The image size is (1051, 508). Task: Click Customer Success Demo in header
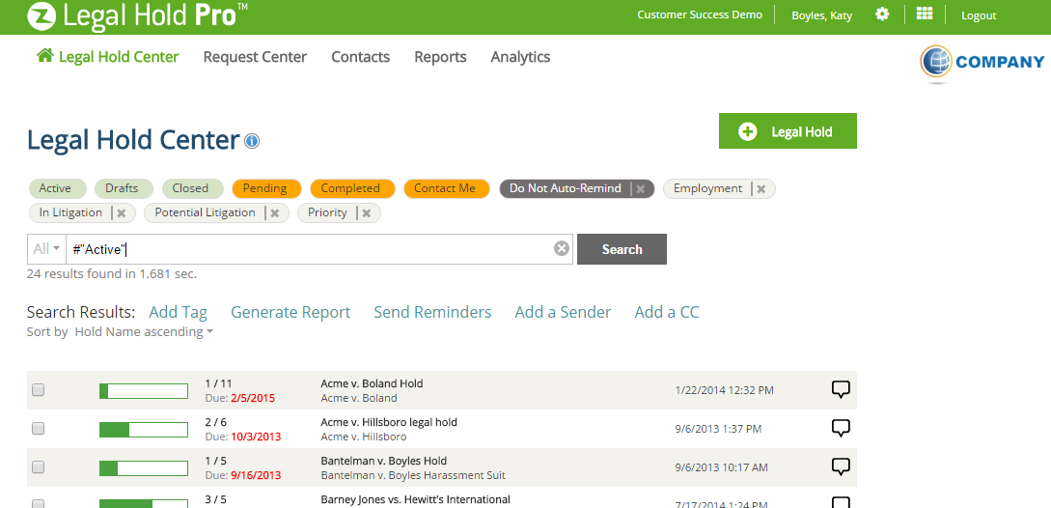(x=700, y=14)
